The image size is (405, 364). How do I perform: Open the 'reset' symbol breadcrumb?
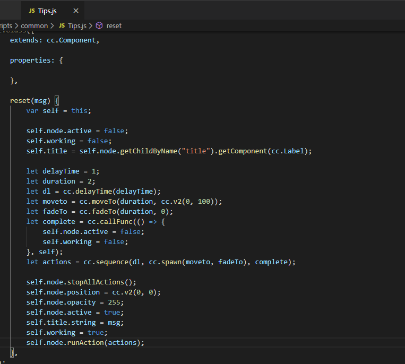coord(114,26)
